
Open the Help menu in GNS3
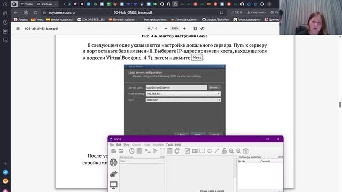coord(178,145)
